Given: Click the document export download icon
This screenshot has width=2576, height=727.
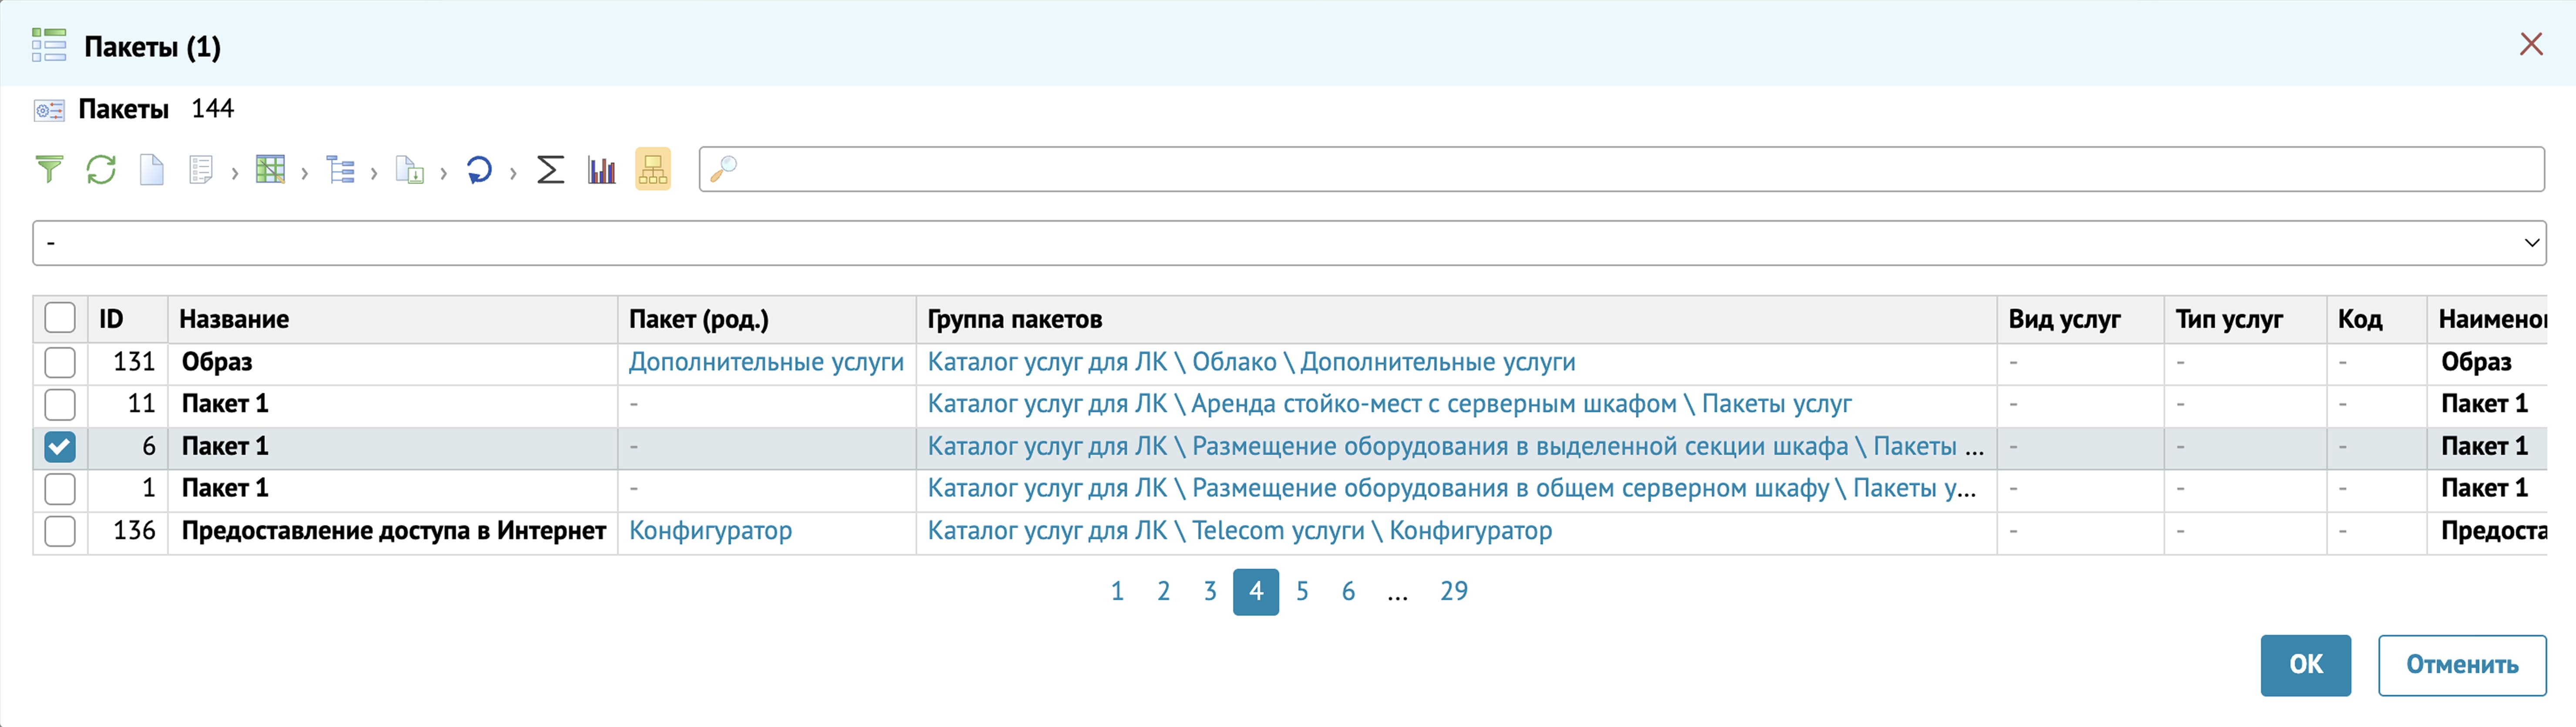Looking at the screenshot, I should click(x=409, y=170).
